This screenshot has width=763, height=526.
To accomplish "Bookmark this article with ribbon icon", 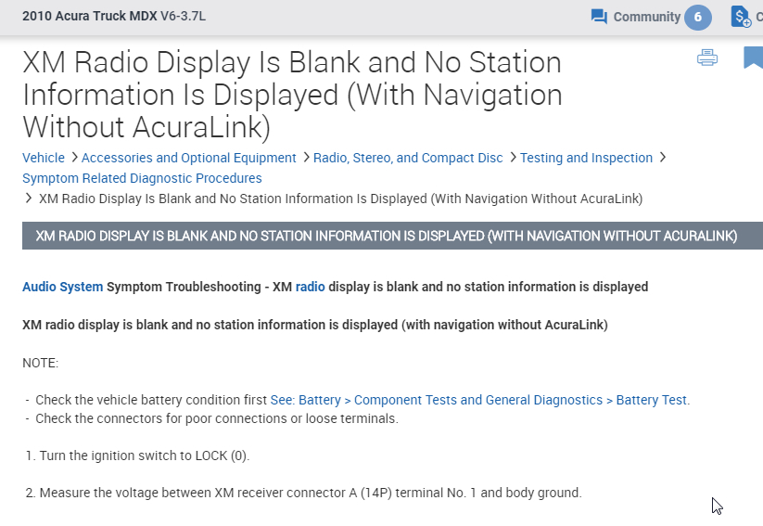I will pos(754,58).
